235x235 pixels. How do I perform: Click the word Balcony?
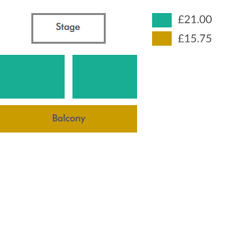(x=69, y=119)
